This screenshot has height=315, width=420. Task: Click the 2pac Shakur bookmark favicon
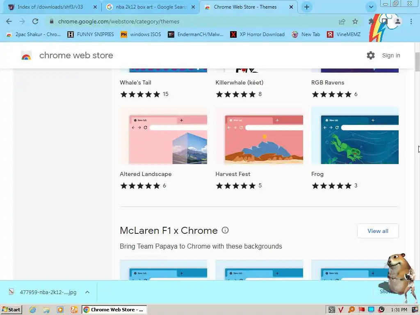(x=9, y=34)
